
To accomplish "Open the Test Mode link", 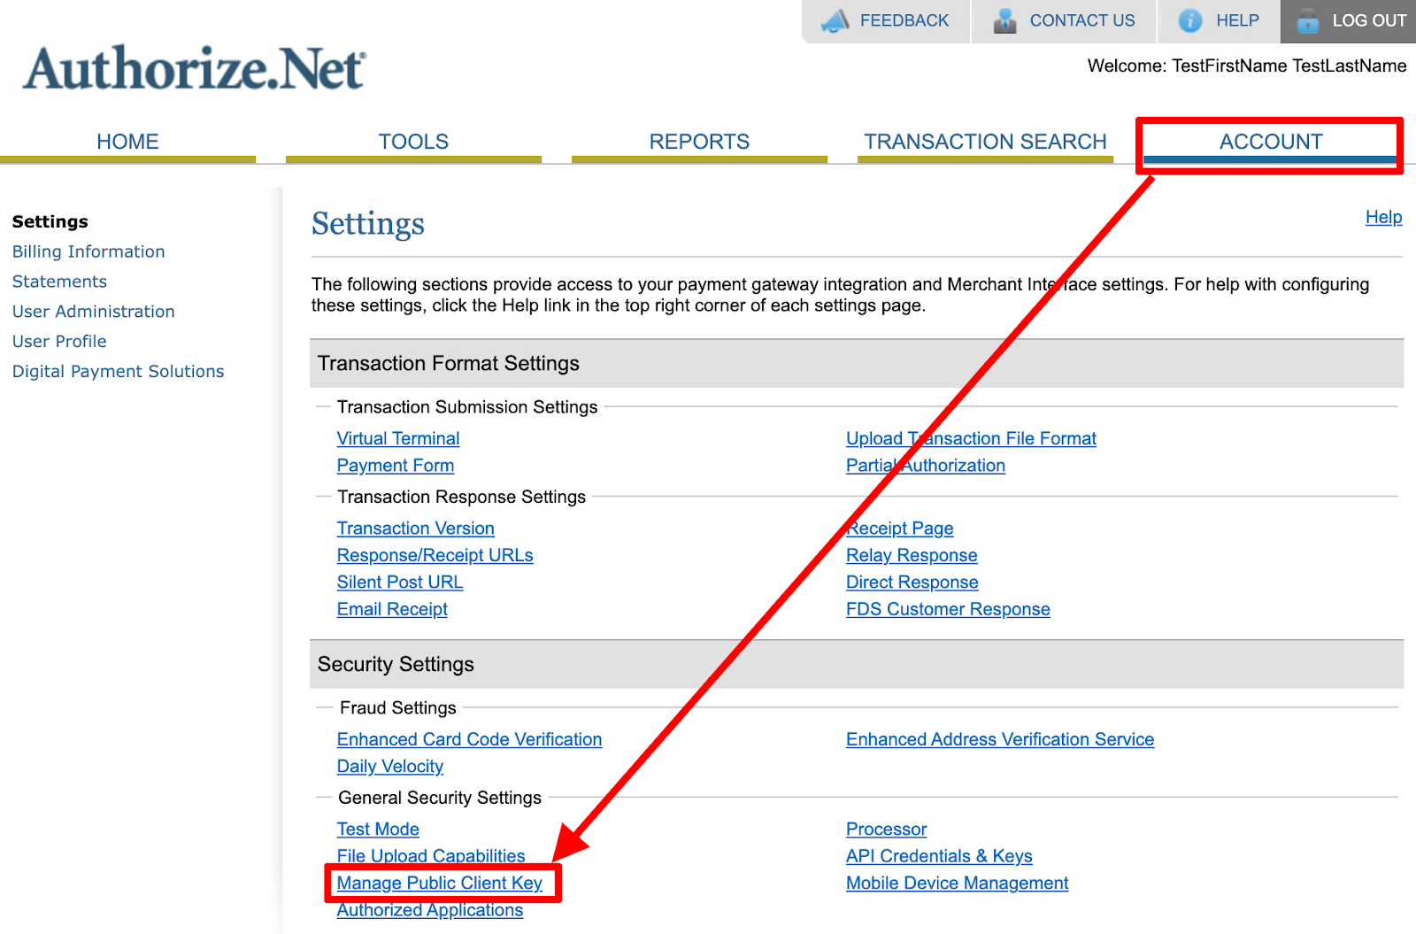I will tap(378, 830).
